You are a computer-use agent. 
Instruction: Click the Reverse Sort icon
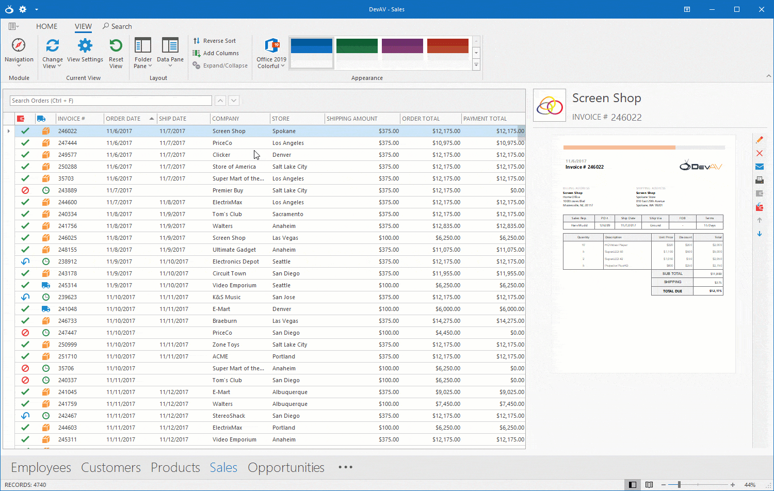pos(199,41)
